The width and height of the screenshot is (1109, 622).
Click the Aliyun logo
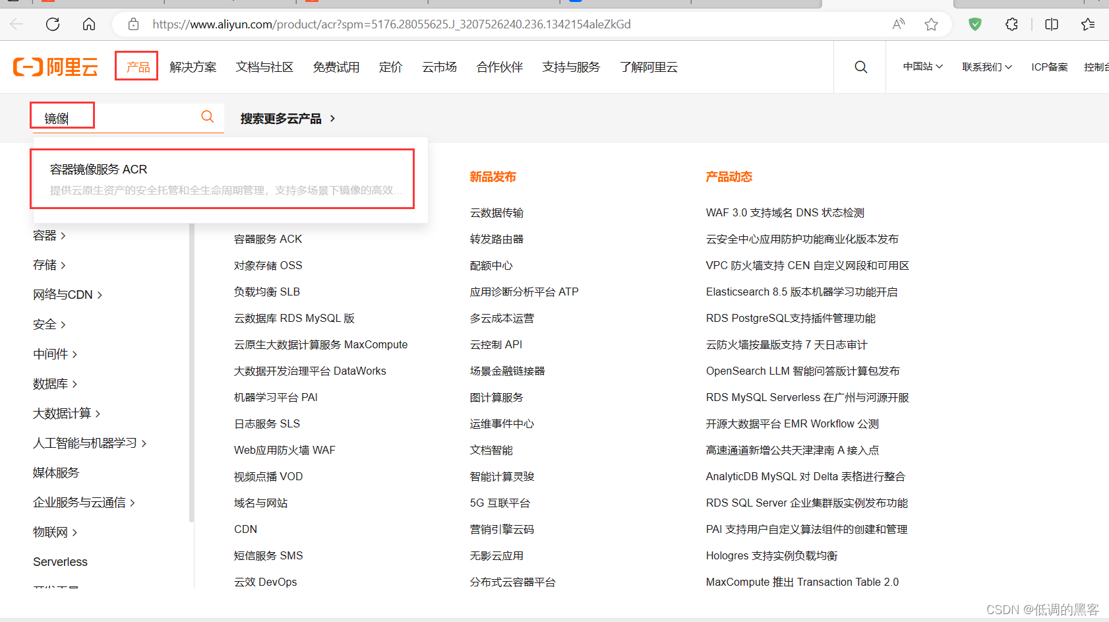[x=55, y=67]
